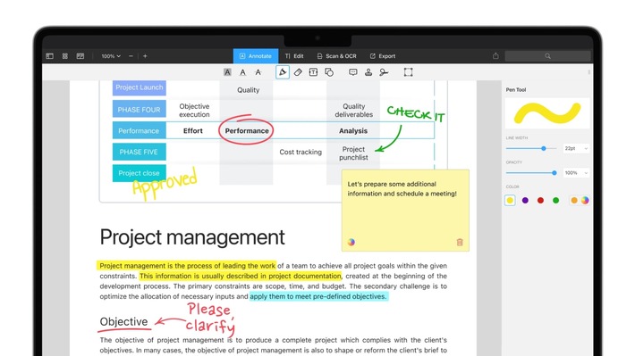
Task: Click the 'Project management' heading
Action: tap(192, 237)
